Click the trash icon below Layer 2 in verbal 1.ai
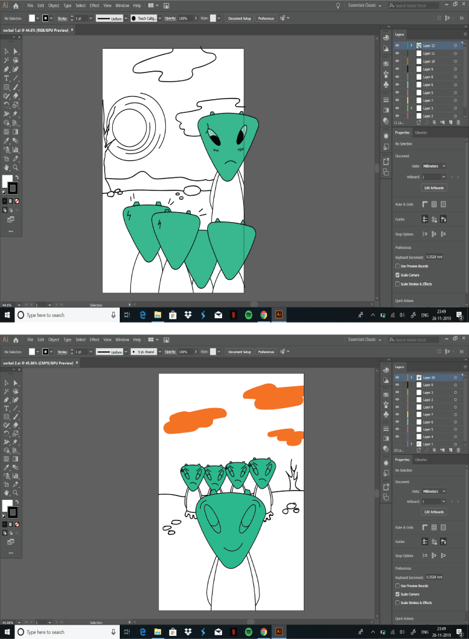Screen dimensions: 469x639 (458, 122)
